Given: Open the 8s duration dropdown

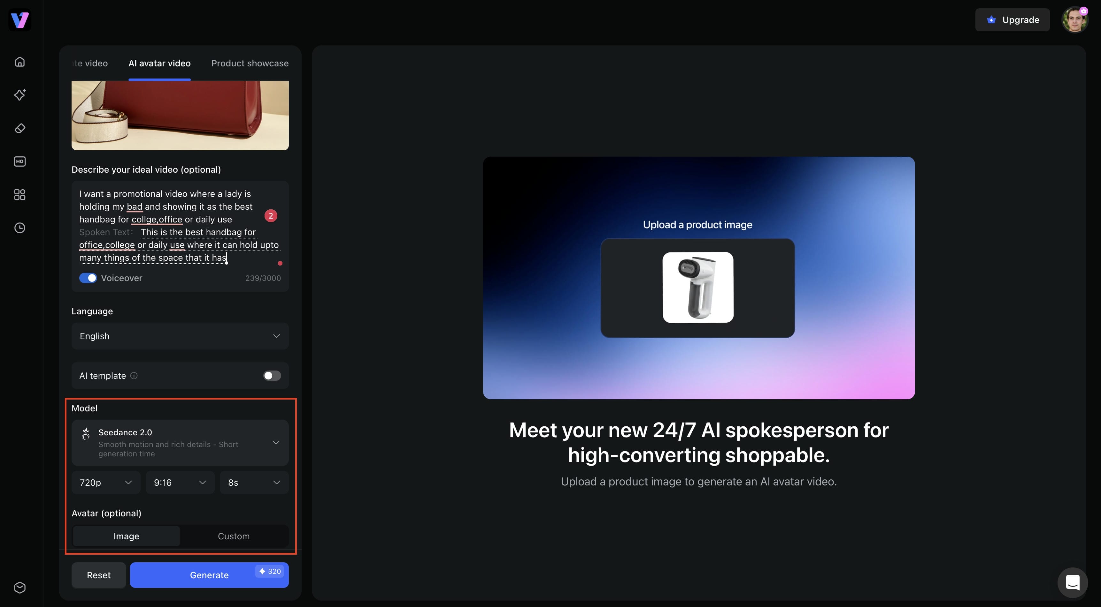Looking at the screenshot, I should pyautogui.click(x=254, y=482).
